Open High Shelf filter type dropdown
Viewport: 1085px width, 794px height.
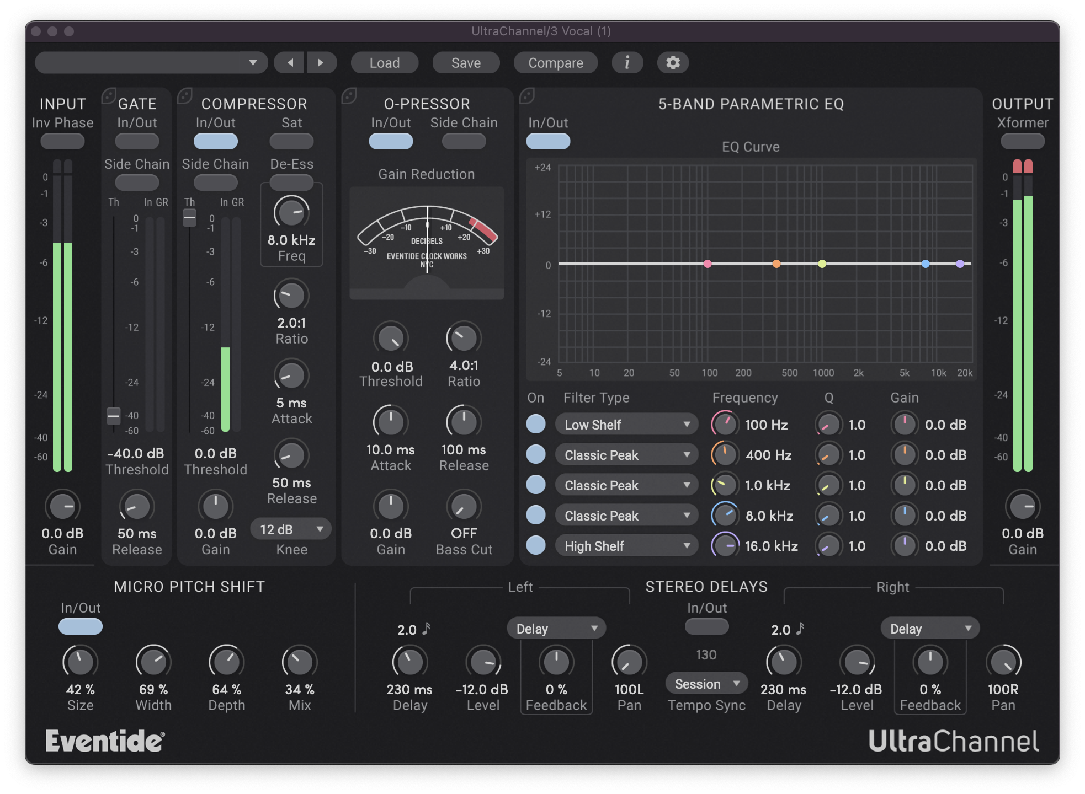pos(626,546)
